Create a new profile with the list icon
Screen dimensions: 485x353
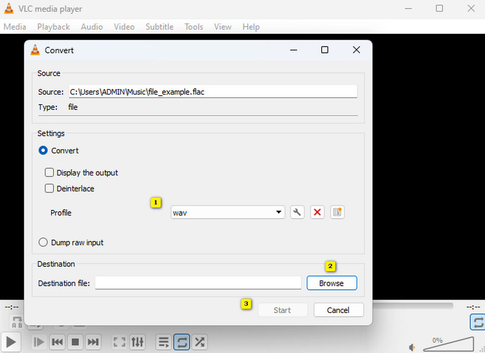337,212
